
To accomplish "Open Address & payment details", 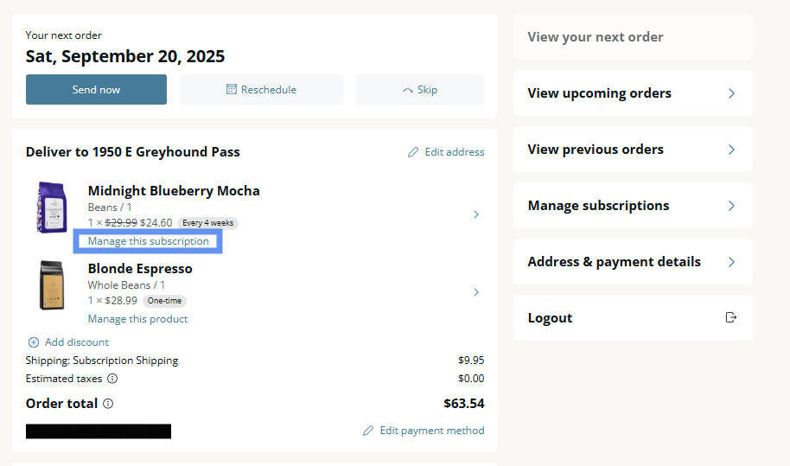I will pyautogui.click(x=633, y=262).
